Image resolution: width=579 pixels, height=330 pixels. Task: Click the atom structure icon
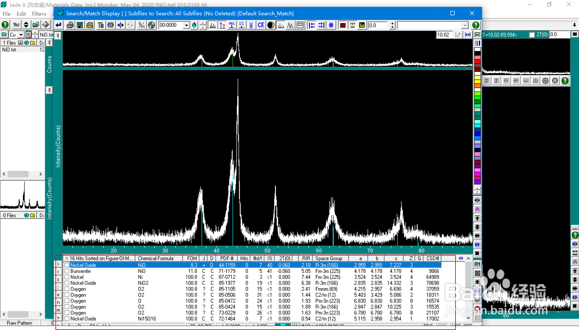click(111, 25)
